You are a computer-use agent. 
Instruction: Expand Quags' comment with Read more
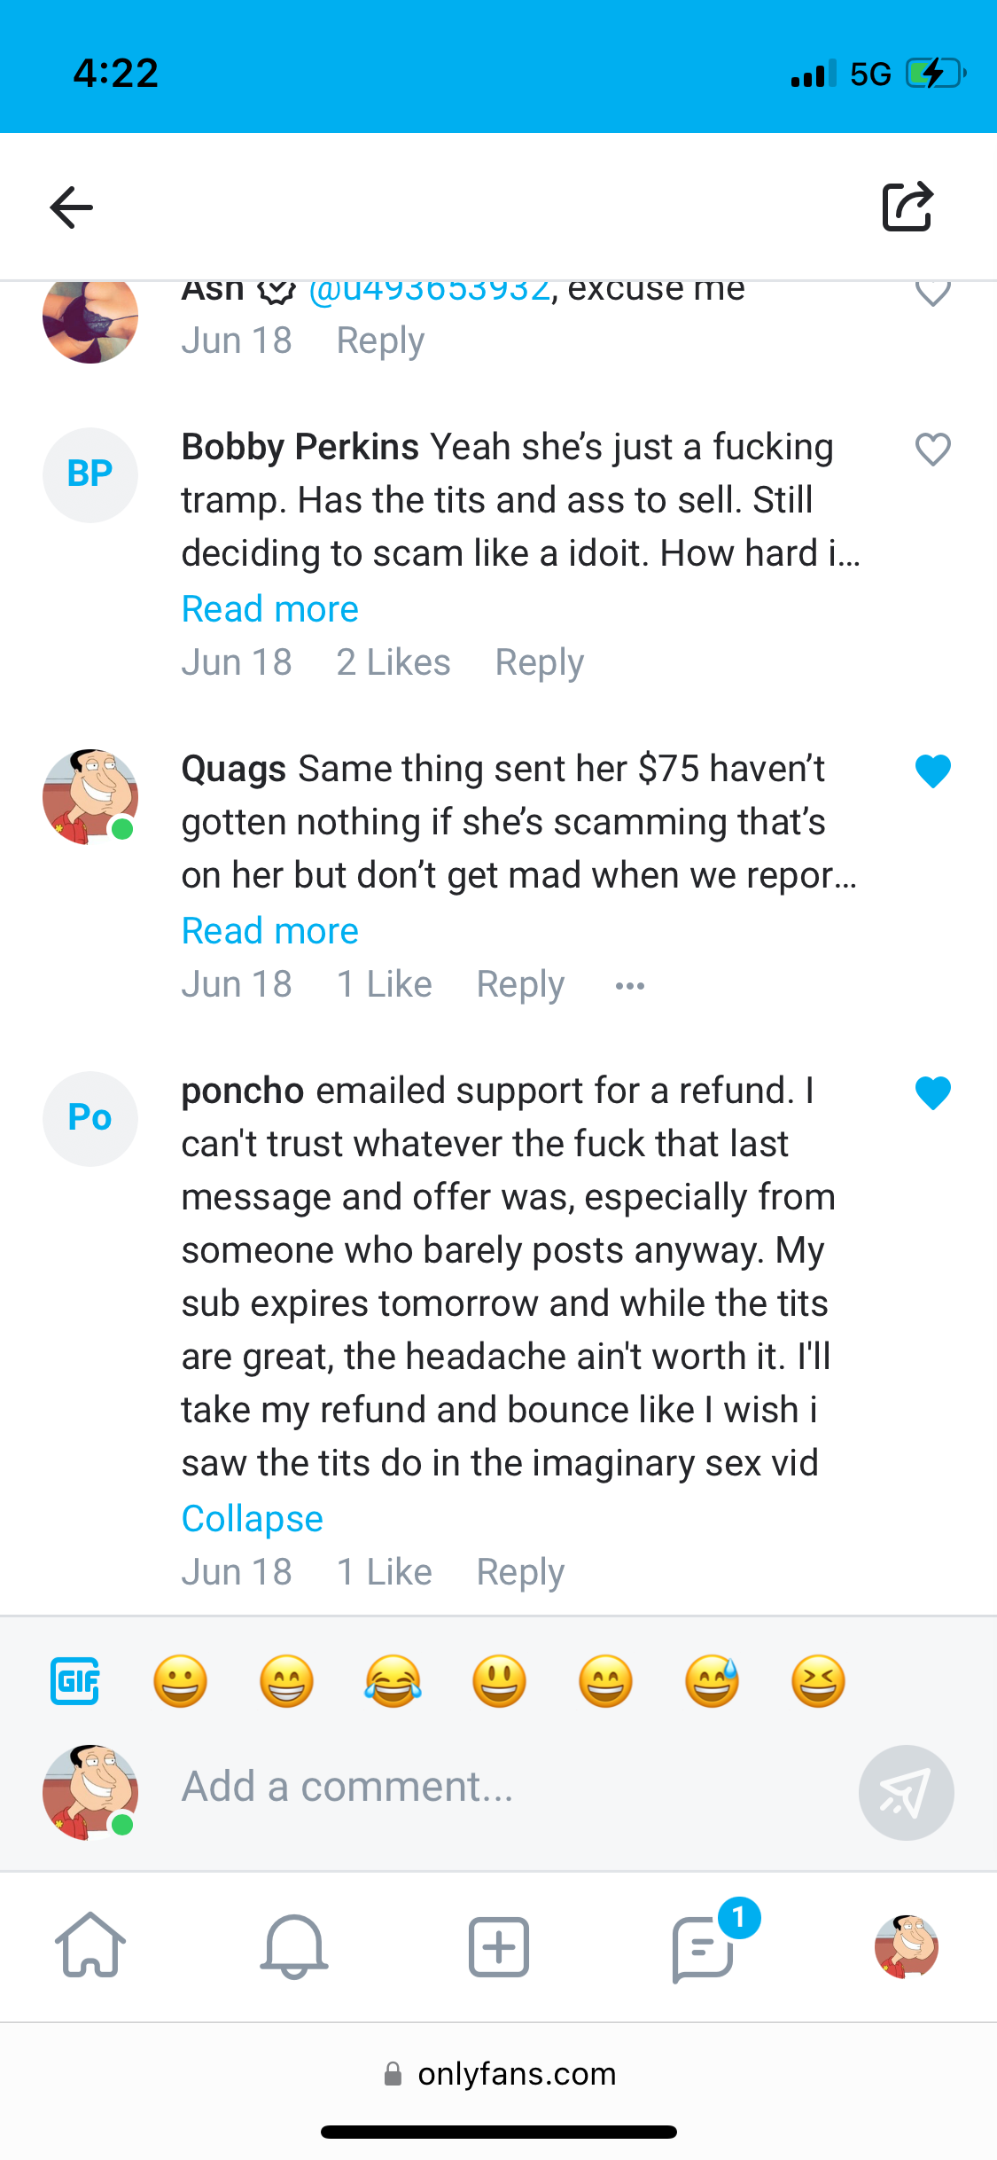coord(270,931)
